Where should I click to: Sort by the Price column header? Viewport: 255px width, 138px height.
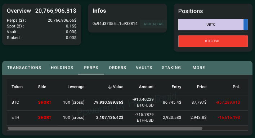[202, 87]
